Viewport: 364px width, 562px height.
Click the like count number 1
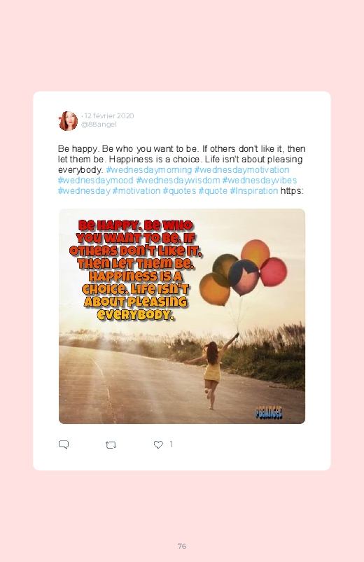coord(171,444)
